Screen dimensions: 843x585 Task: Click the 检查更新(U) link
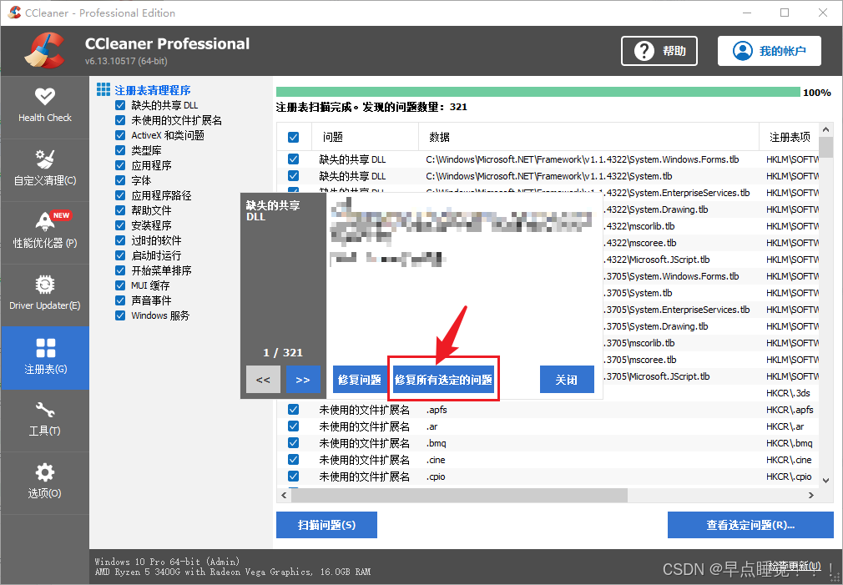[x=794, y=565]
